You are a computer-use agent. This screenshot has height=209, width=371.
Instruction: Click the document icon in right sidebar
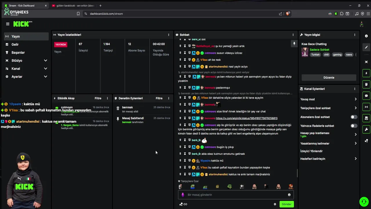point(366,84)
